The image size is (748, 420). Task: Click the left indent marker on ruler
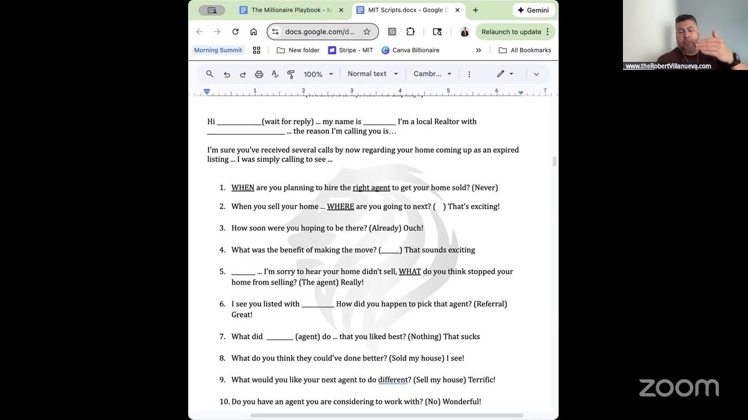pos(207,92)
